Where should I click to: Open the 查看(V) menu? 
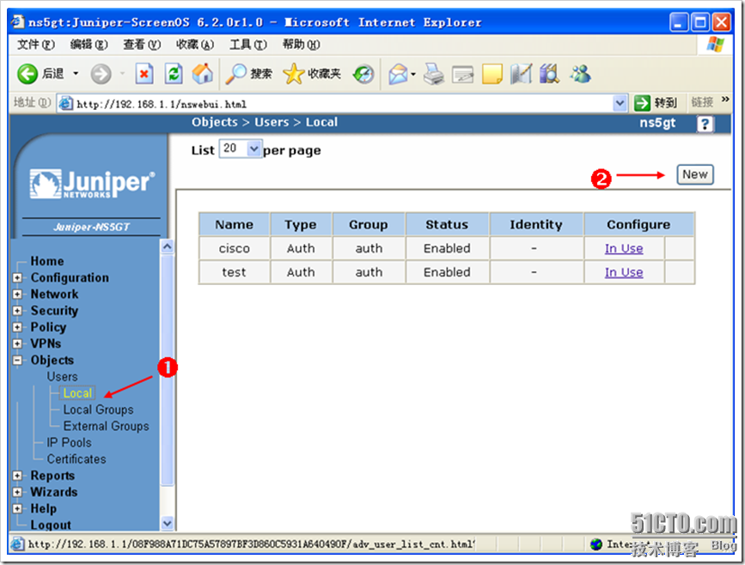tap(142, 45)
